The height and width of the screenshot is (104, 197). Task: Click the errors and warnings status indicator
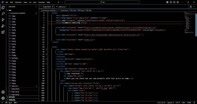coord(9,103)
